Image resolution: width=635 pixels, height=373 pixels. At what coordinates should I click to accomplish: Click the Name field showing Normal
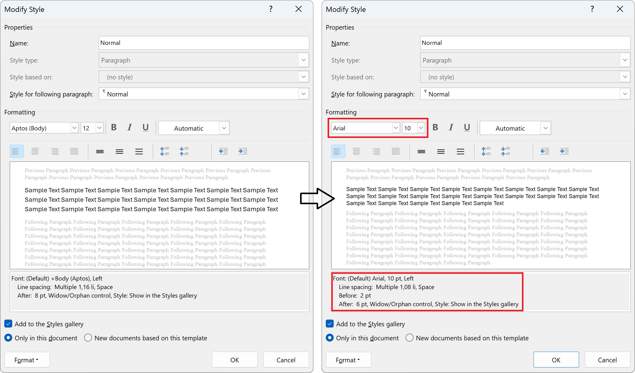(204, 43)
